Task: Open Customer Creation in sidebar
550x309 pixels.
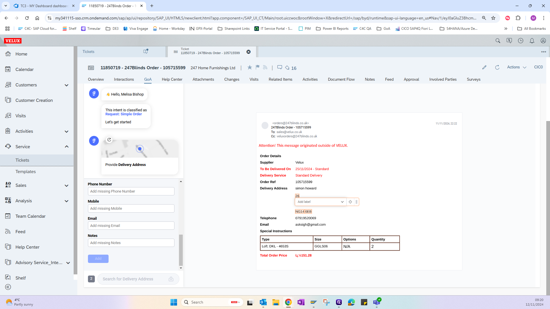Action: (x=34, y=100)
